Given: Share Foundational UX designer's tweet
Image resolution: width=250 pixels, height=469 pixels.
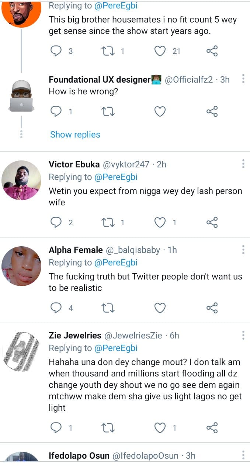Looking at the screenshot, I should click(x=212, y=111).
